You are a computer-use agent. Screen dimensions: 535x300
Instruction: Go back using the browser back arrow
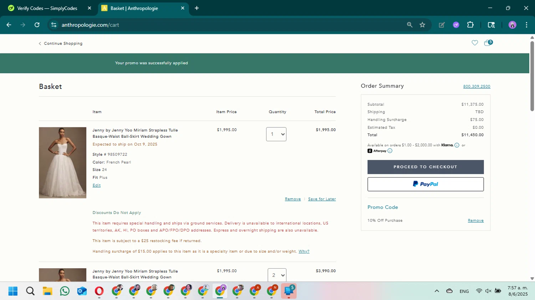click(x=9, y=25)
